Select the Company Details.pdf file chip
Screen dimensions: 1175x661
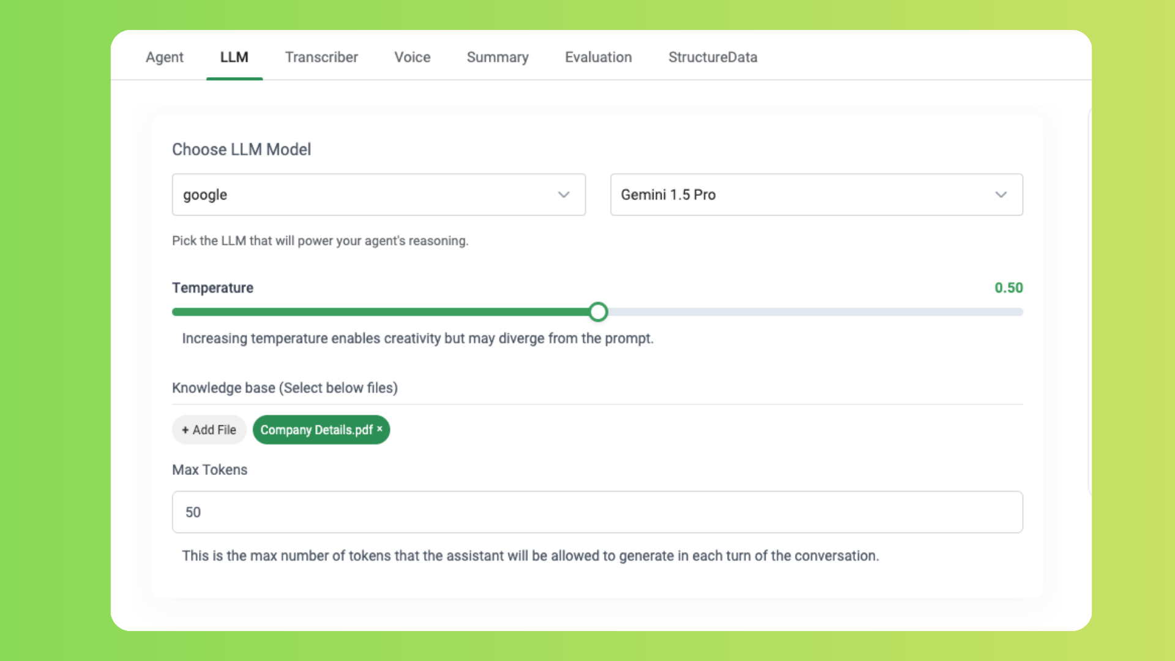pyautogui.click(x=315, y=429)
